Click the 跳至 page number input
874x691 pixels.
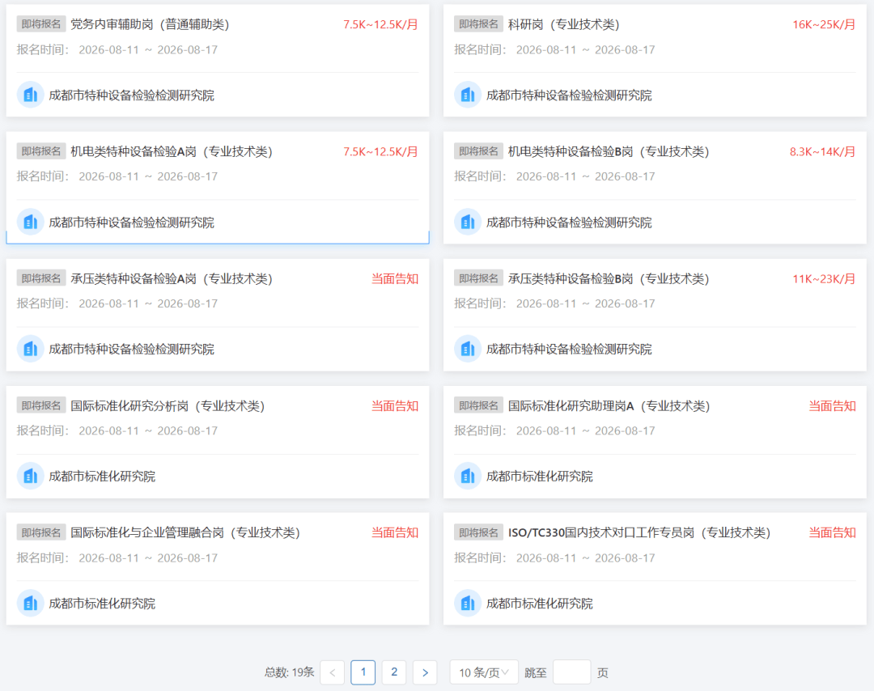click(572, 672)
